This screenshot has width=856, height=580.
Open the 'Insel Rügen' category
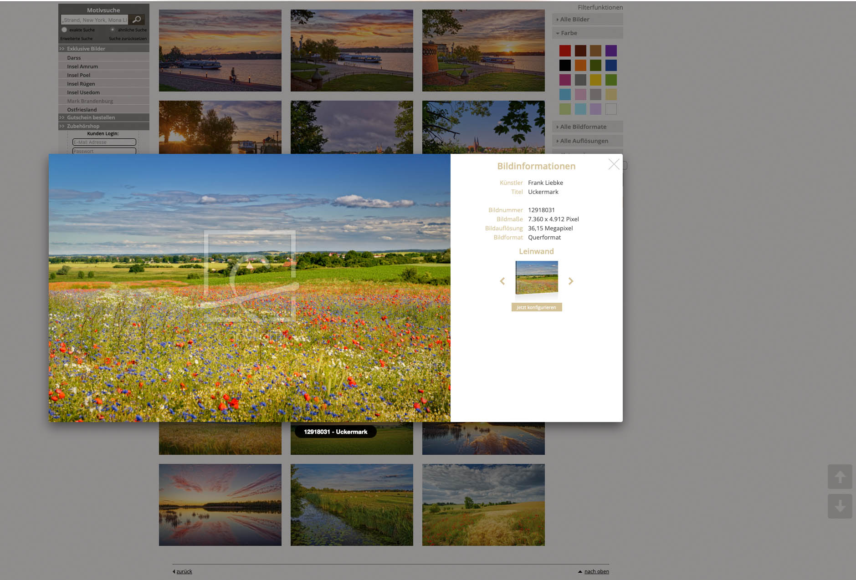[81, 84]
